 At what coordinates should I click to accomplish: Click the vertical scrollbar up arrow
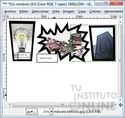click(120, 22)
